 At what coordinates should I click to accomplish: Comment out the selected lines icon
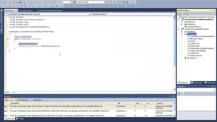29,6
